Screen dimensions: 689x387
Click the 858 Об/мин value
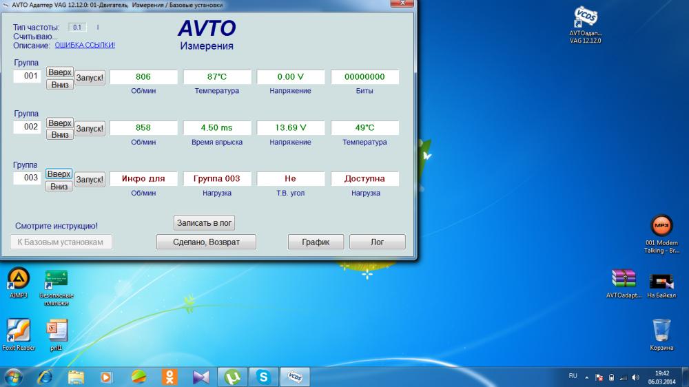[x=143, y=128]
